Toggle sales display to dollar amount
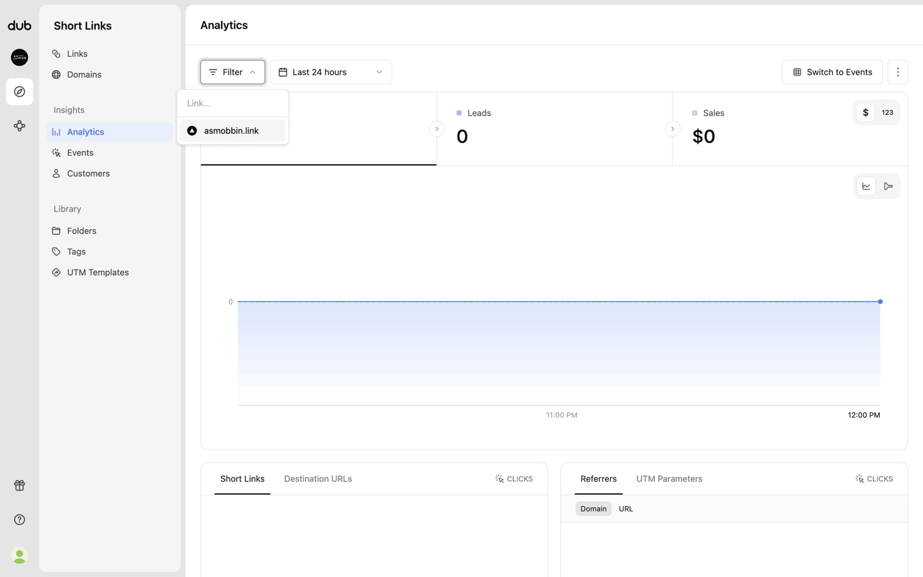Image resolution: width=923 pixels, height=577 pixels. 865,113
